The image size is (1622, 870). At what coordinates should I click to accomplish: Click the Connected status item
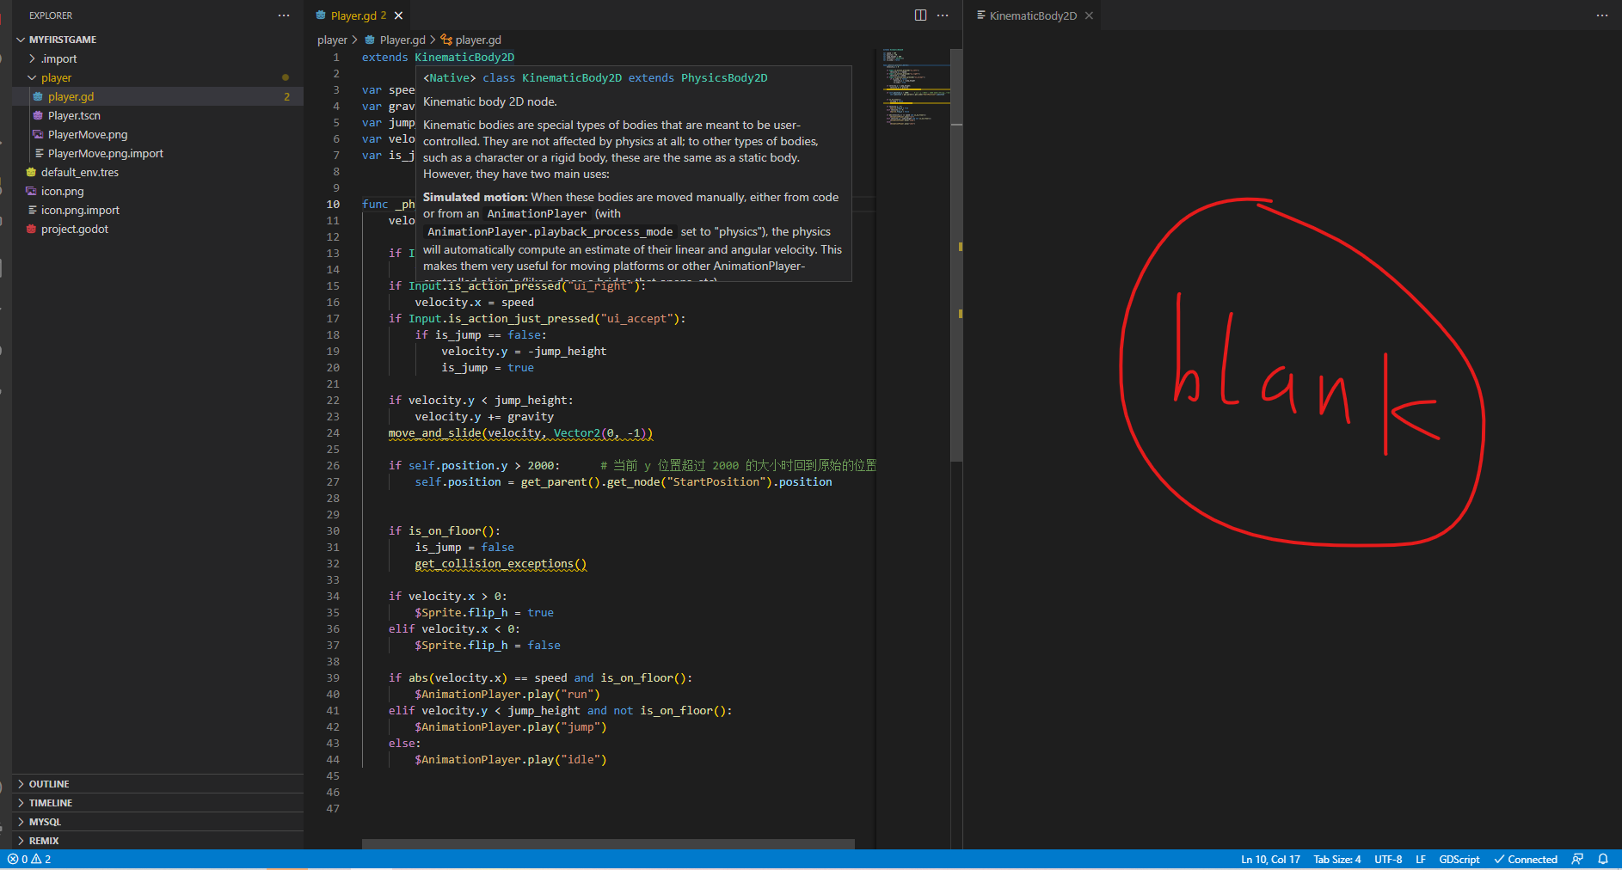point(1525,859)
